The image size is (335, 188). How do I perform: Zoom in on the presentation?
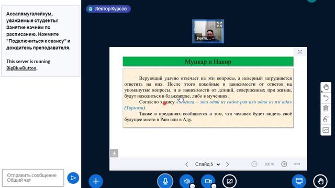tap(284, 164)
